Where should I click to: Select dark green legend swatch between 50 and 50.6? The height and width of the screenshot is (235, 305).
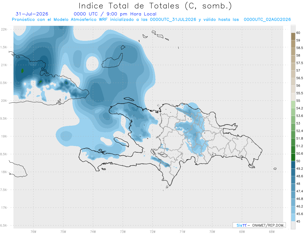coord(293,157)
